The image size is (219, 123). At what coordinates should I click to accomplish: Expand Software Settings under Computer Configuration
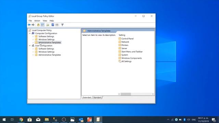pos(33,37)
